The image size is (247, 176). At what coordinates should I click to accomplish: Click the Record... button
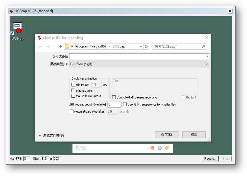point(210,159)
